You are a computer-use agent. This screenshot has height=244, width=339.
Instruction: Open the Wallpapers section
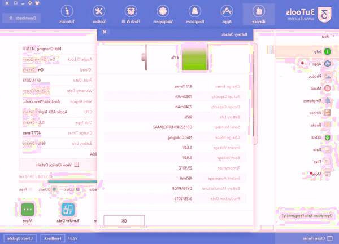pos(163,14)
